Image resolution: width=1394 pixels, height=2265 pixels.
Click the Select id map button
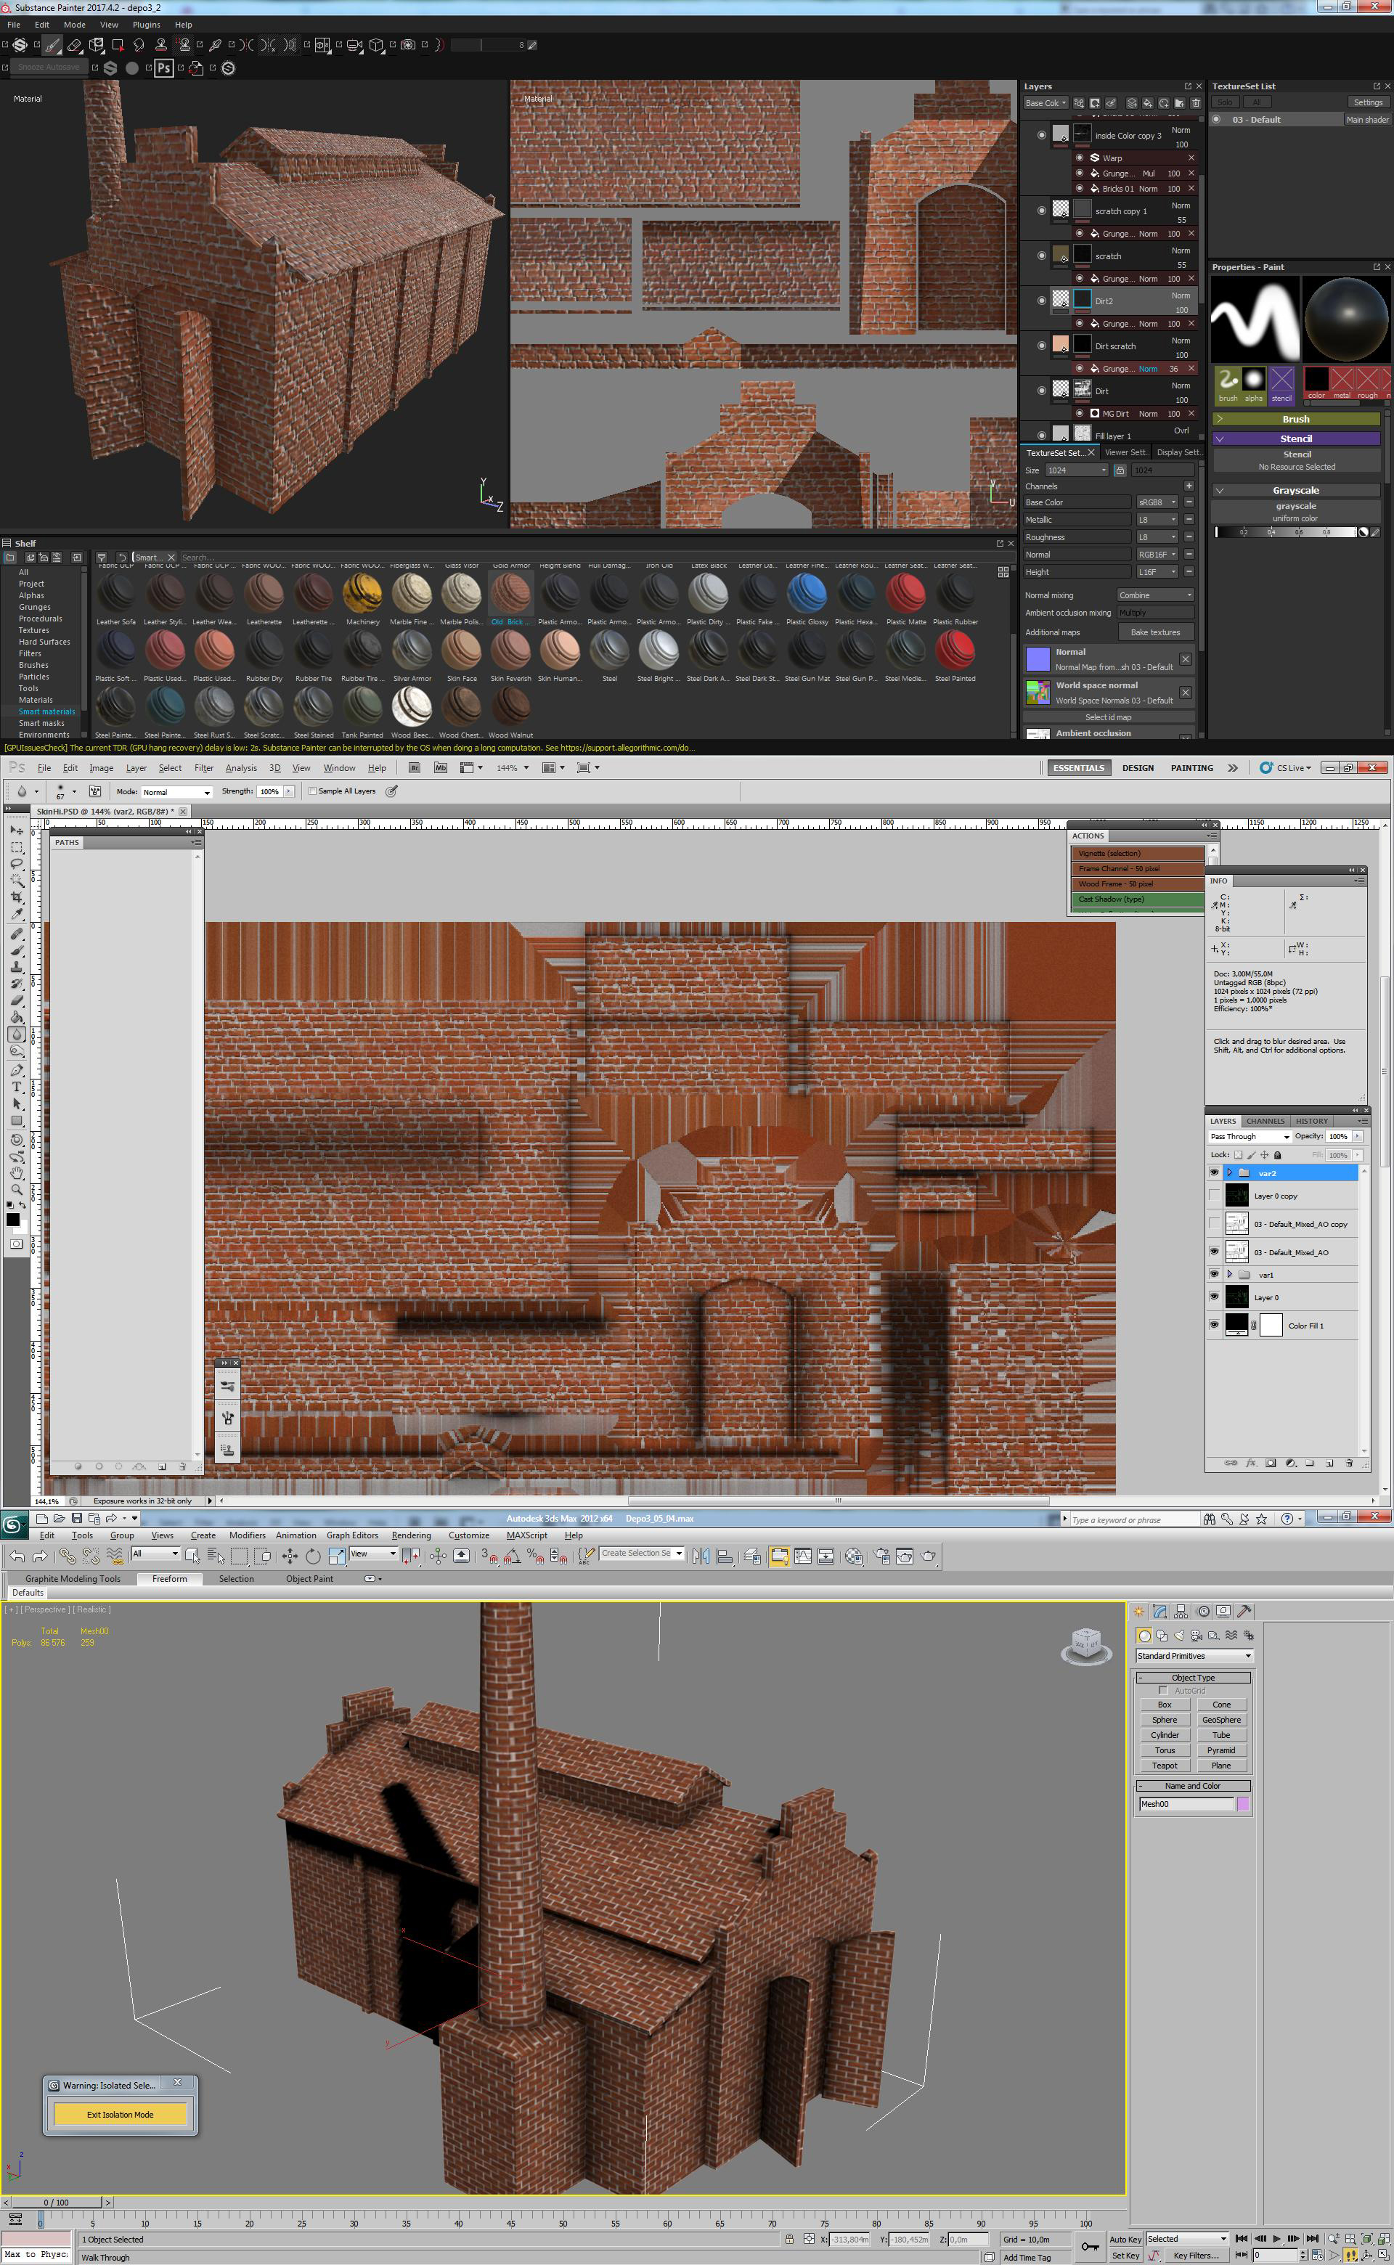click(1108, 717)
